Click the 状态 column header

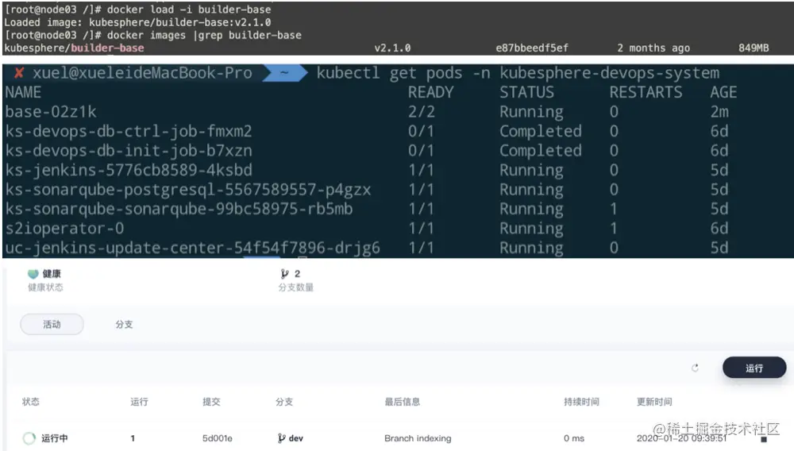30,402
